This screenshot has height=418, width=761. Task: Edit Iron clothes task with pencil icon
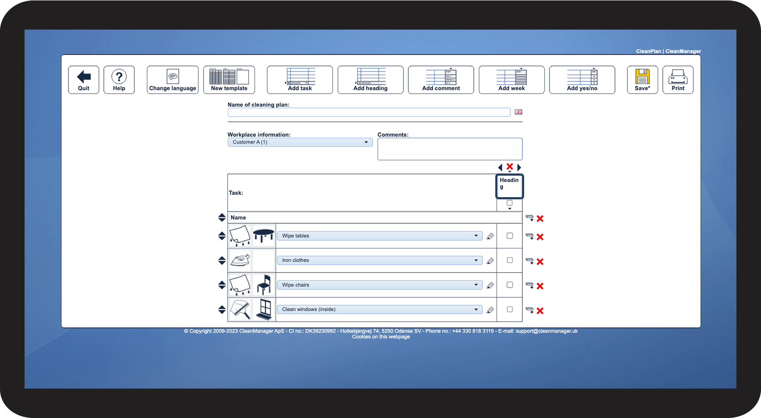point(490,260)
